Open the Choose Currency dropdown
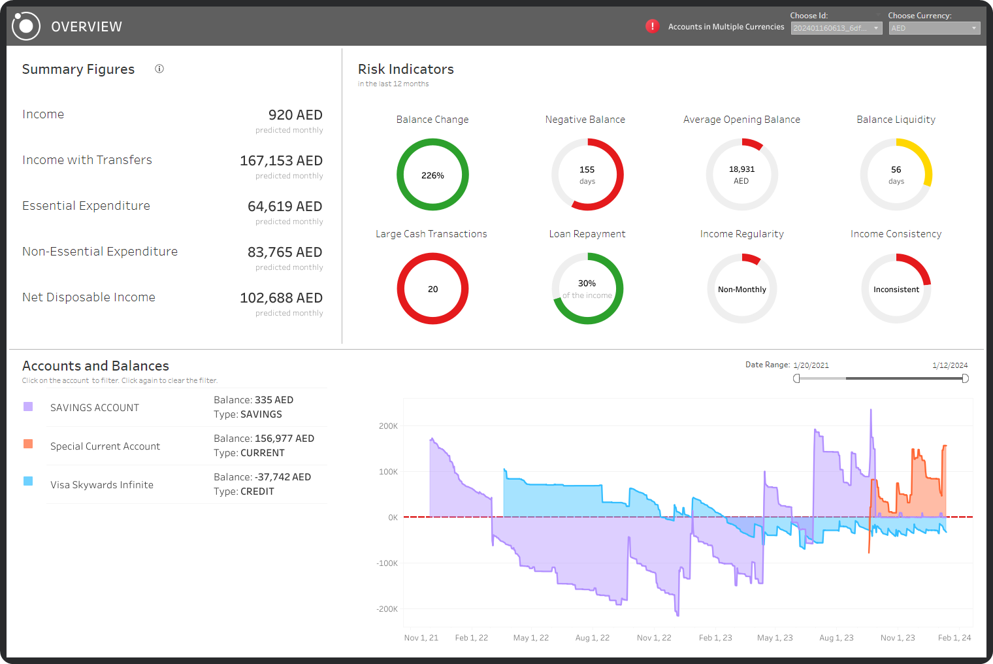Screen dimensions: 993x664 click(x=934, y=27)
